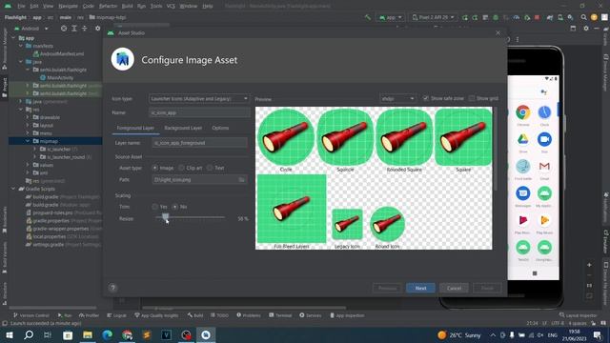Open the Icon type dropdown
610x343 pixels.
point(199,99)
